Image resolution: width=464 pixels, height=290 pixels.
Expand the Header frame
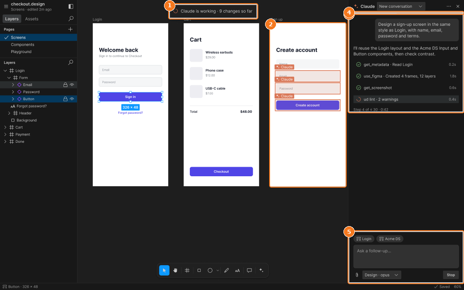pos(9,113)
